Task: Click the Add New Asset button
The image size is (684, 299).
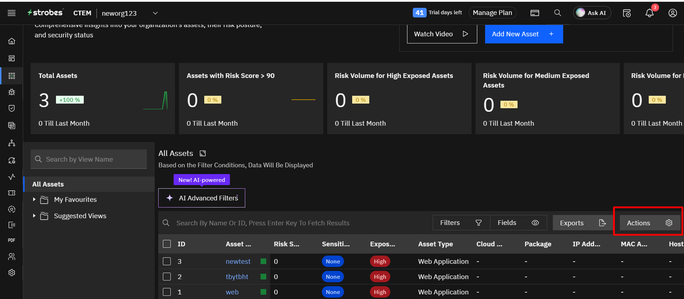Action: click(524, 34)
